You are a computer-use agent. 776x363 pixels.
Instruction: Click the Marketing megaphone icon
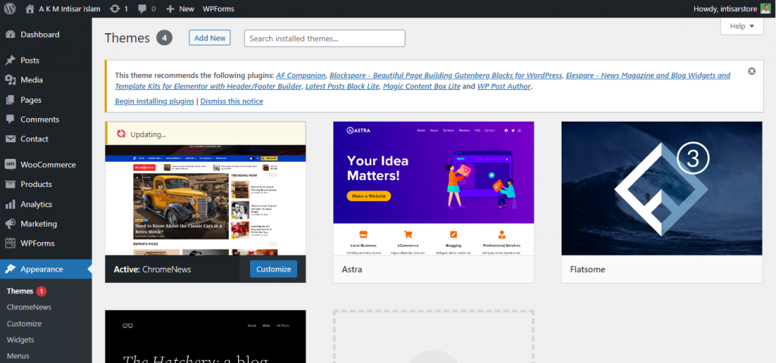pyautogui.click(x=10, y=224)
